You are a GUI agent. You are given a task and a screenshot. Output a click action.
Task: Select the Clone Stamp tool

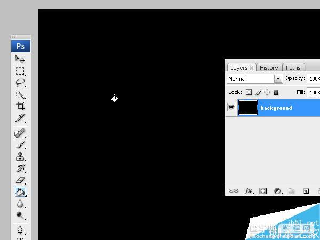pos(20,156)
